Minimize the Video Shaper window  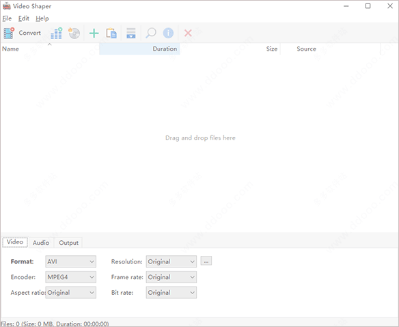346,6
